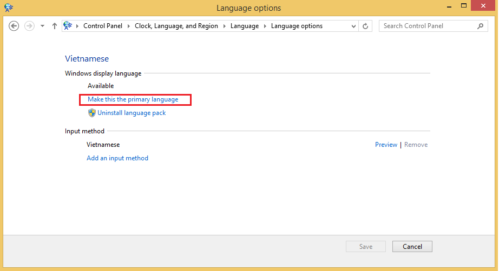Click Add an input method

click(x=117, y=158)
